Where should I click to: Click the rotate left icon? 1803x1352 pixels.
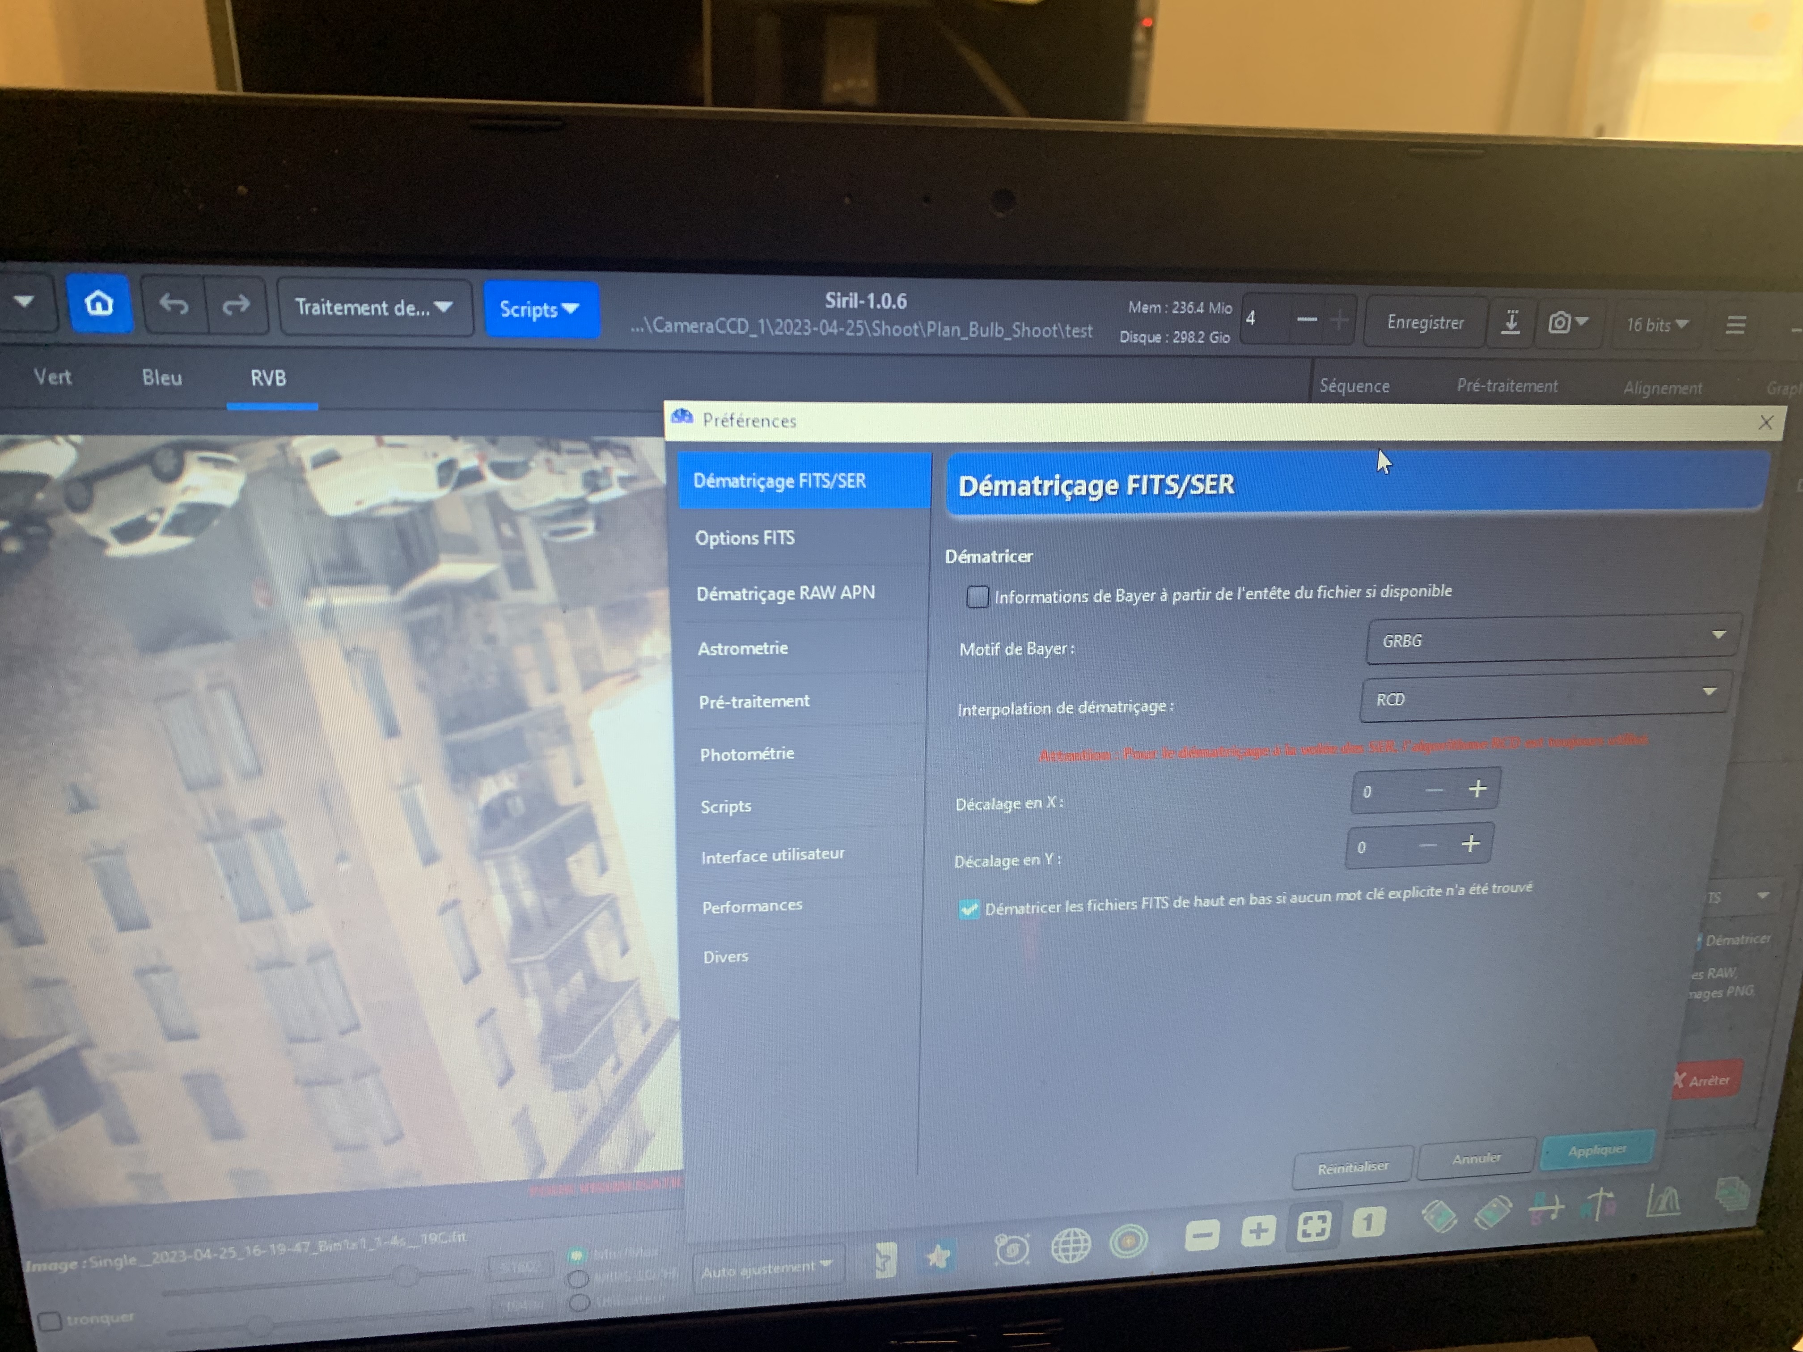click(1439, 1216)
